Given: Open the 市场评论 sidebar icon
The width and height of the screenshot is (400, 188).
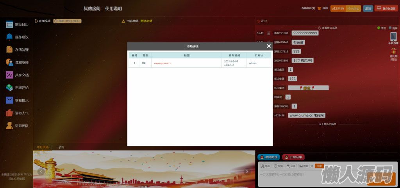Looking at the screenshot, I should point(9,88).
